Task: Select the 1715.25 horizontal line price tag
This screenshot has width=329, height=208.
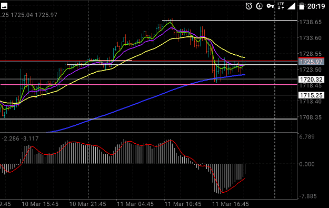Action: (311, 95)
